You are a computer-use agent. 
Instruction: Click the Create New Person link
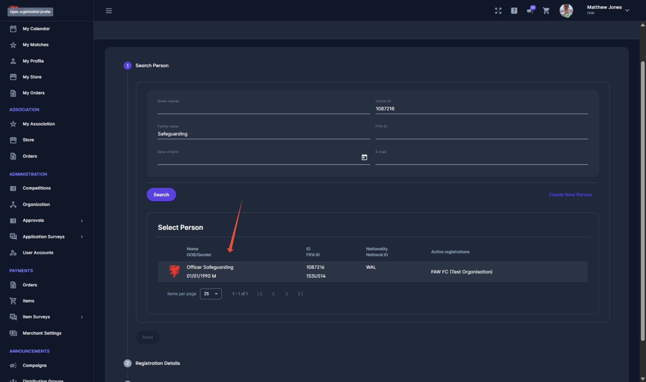570,194
